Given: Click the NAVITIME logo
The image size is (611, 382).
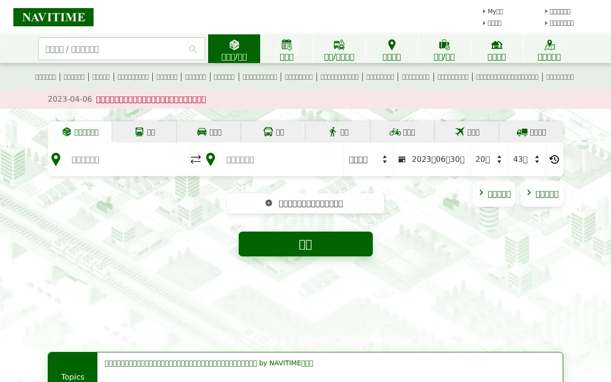Looking at the screenshot, I should pos(53,17).
